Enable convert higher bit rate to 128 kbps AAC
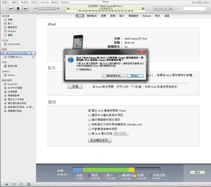The width and height of the screenshot is (211, 187). [89, 124]
